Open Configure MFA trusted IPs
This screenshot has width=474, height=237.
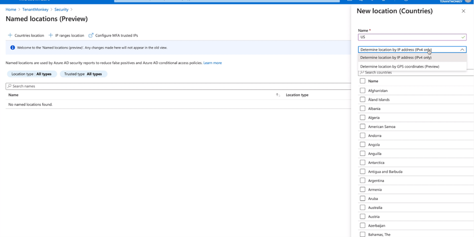pos(113,35)
